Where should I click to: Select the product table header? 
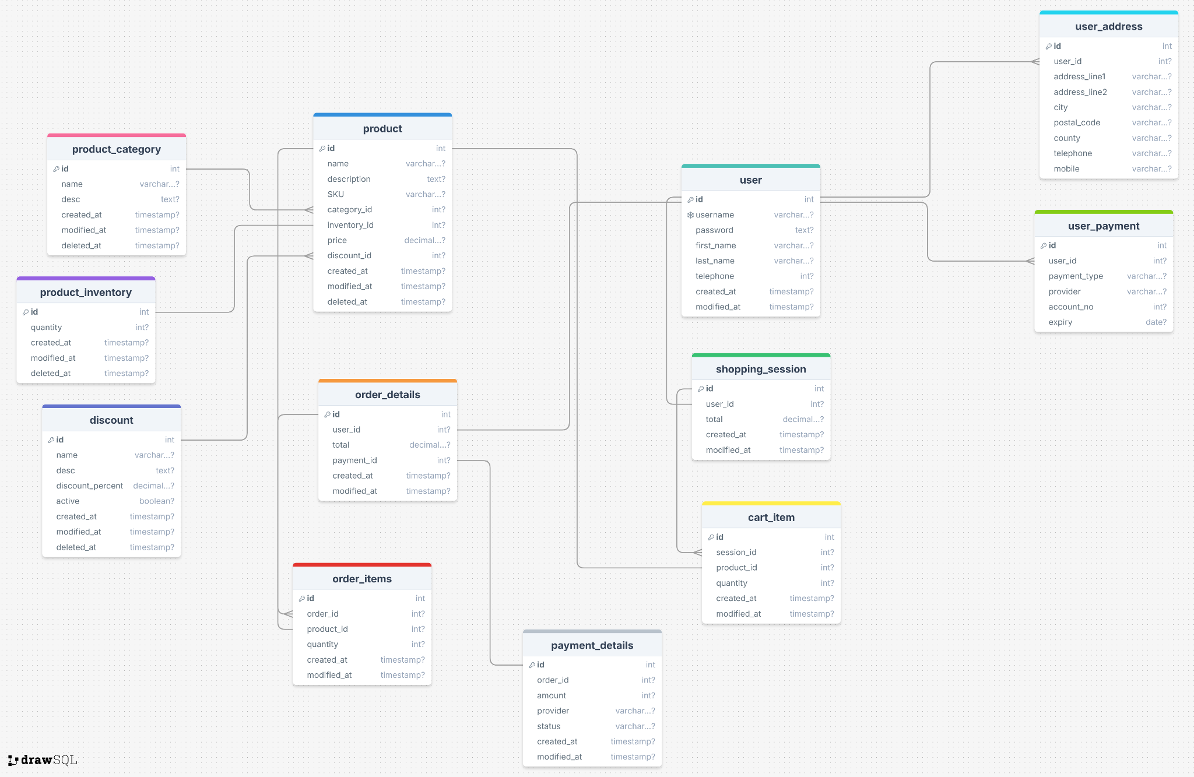point(382,129)
